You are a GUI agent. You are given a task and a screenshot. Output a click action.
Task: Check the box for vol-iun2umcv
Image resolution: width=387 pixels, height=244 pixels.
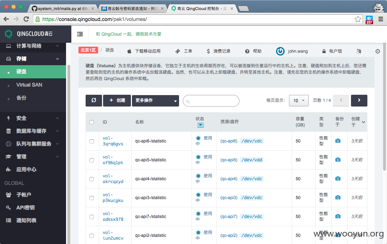coord(92,235)
